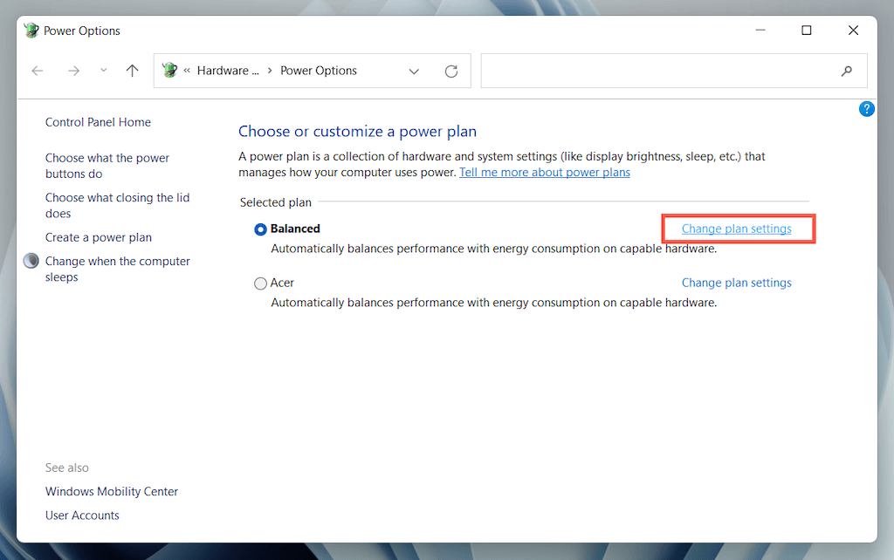Click the 'Selected plan' label

[x=275, y=202]
